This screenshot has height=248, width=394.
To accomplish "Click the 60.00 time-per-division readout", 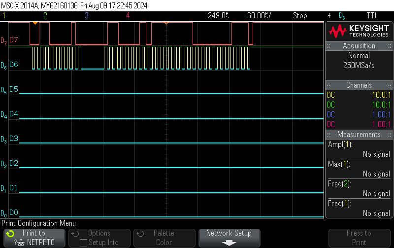I will click(259, 16).
